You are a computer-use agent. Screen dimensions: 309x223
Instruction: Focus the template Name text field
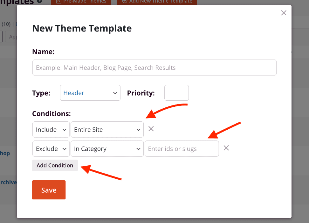154,68
